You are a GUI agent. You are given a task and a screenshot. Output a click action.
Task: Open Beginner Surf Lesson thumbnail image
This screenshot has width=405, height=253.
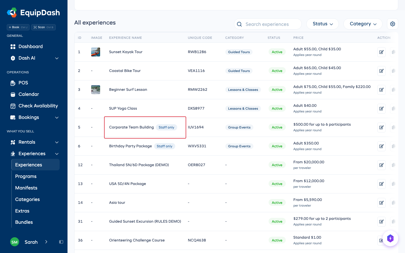(96, 90)
